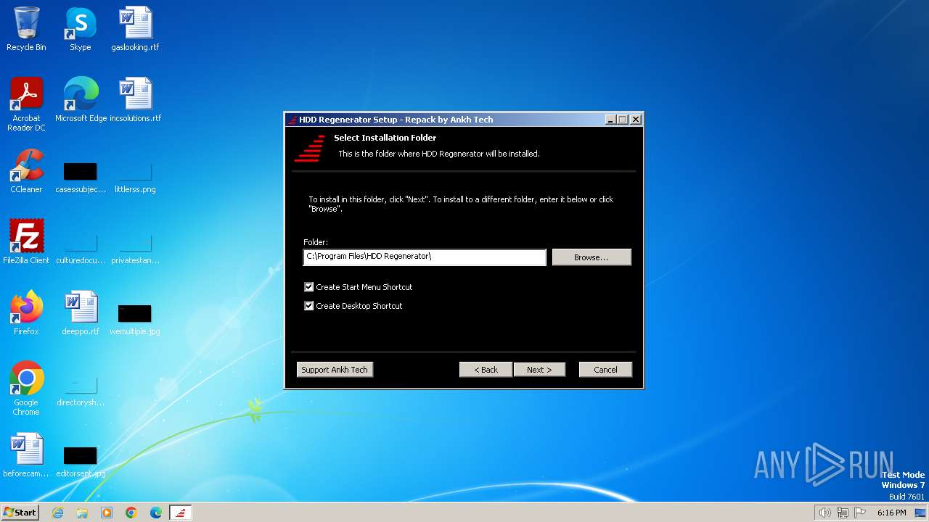The width and height of the screenshot is (929, 522).
Task: Close the HDD Regenerator Setup window
Action: click(636, 120)
